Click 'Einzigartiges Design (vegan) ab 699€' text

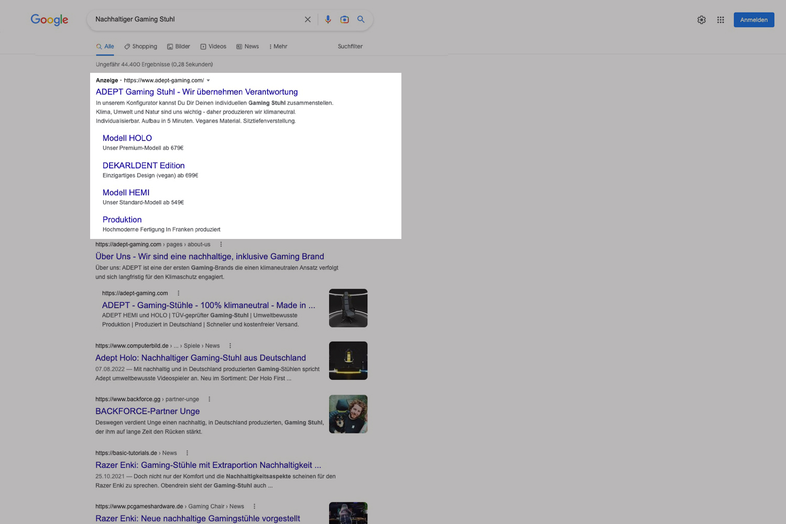click(150, 176)
